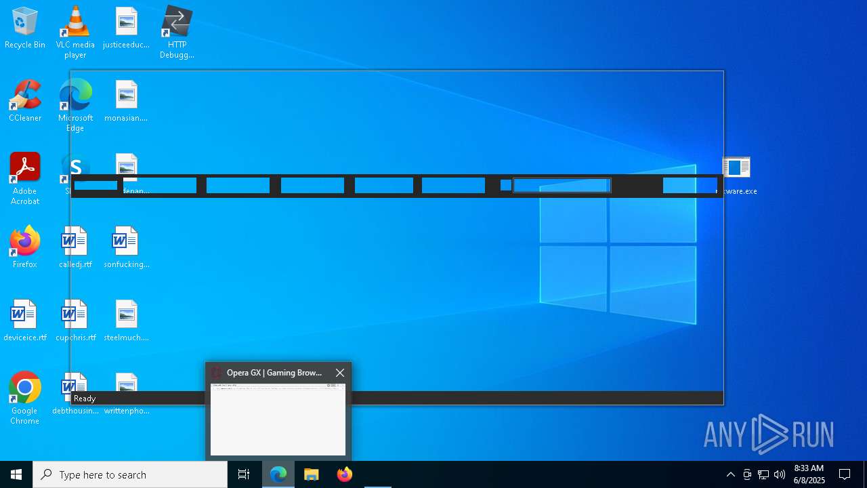Open the Action Center notifications icon
The height and width of the screenshot is (488, 867).
845,474
